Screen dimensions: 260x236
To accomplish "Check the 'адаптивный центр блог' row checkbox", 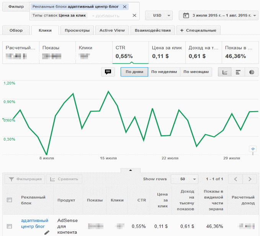I will (10, 226).
